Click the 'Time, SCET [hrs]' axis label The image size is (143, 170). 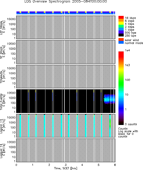[66, 168]
